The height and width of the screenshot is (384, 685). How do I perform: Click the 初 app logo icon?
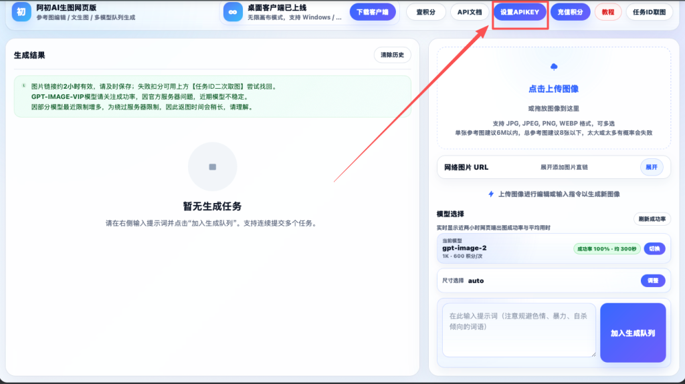click(21, 12)
